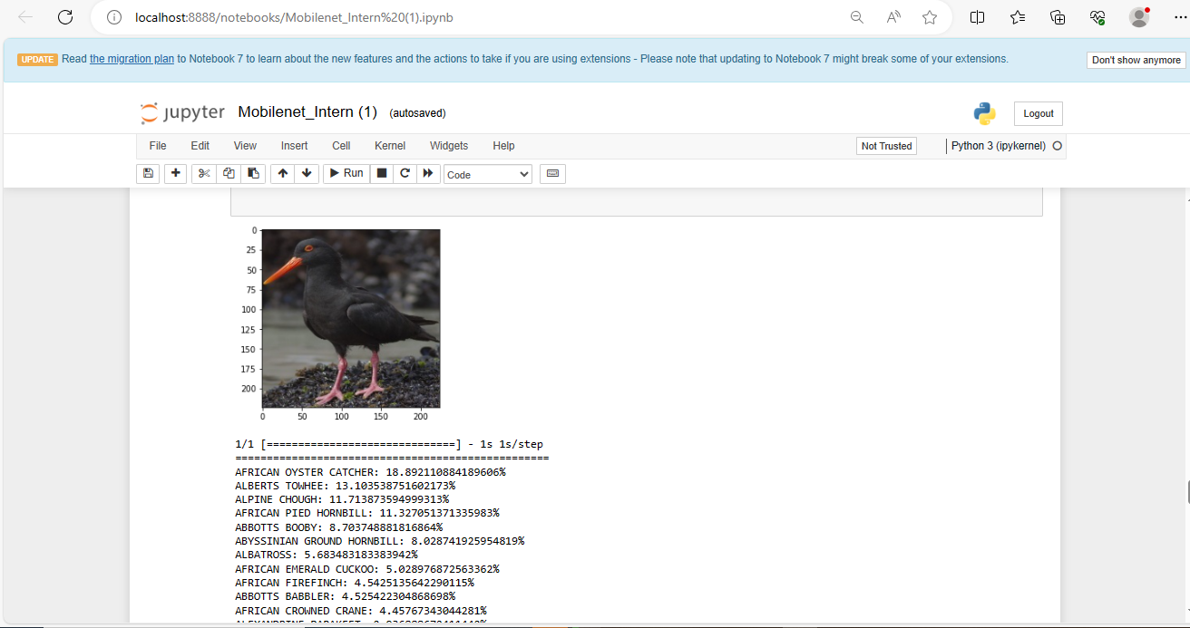
Task: Click ABBOTTS BABBLER prediction line
Action: [x=345, y=596]
